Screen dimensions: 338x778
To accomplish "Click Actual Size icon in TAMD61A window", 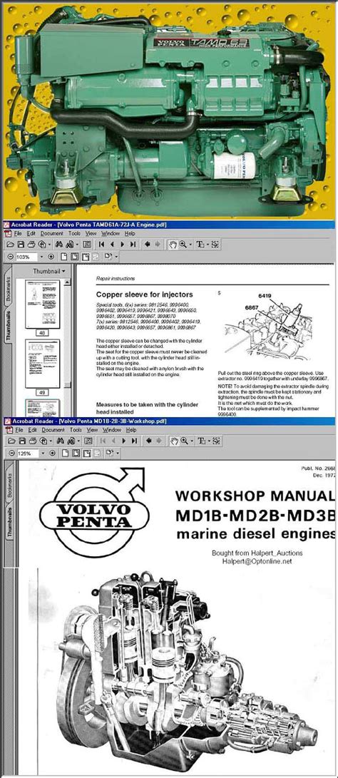I will (x=63, y=257).
